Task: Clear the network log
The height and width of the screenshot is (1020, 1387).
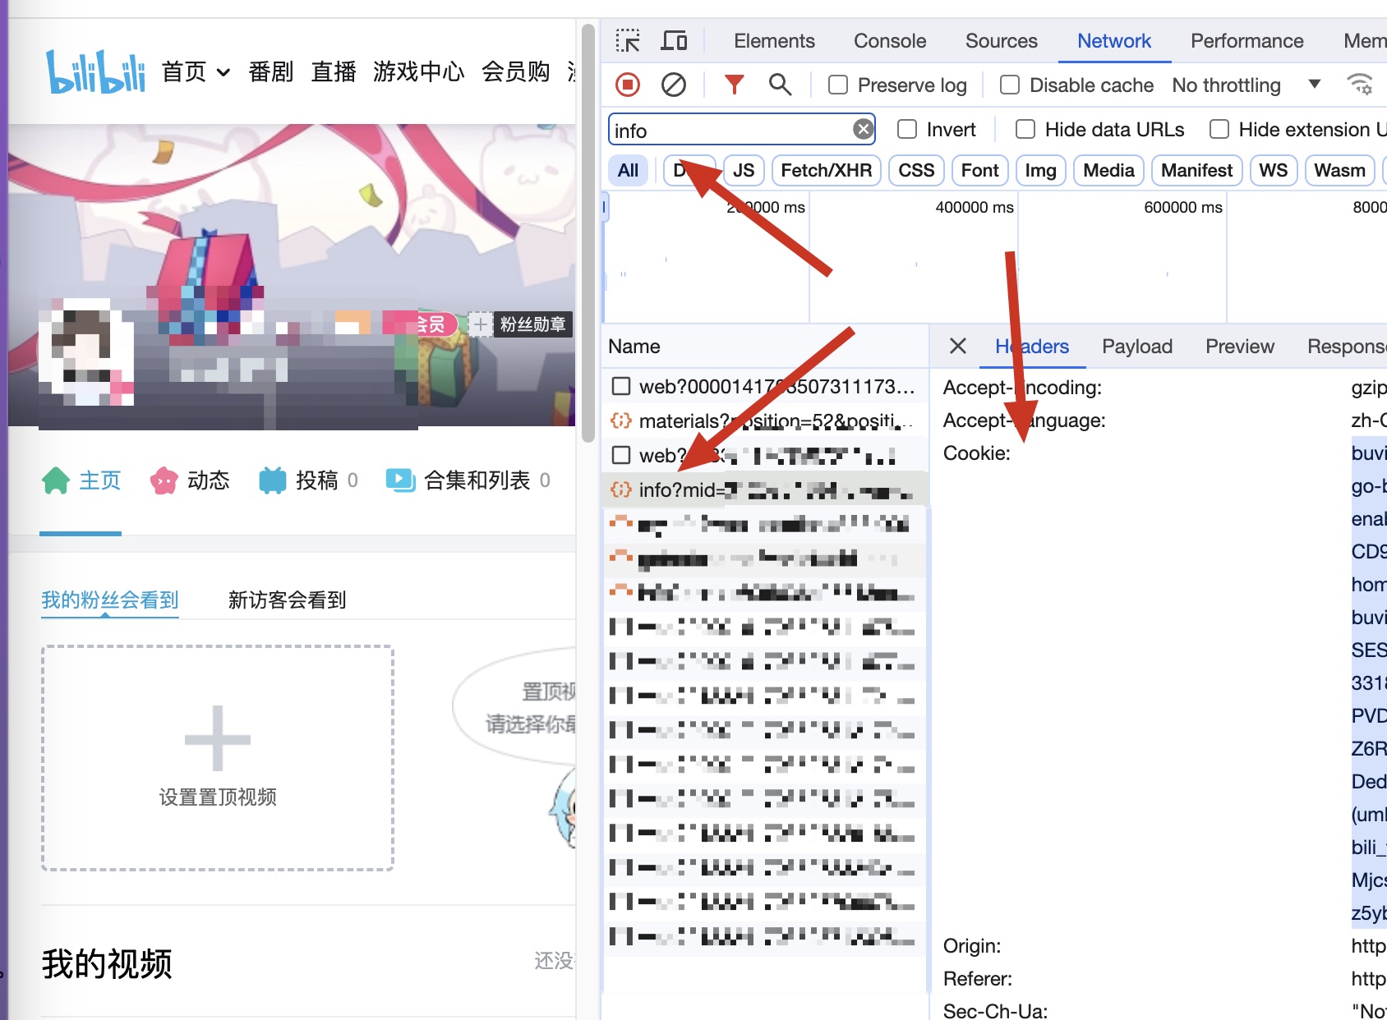Action: [674, 85]
